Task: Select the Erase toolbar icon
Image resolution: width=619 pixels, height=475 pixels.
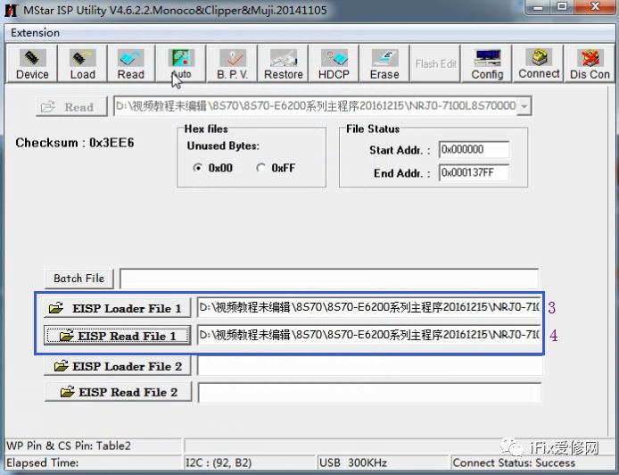Action: pyautogui.click(x=384, y=63)
